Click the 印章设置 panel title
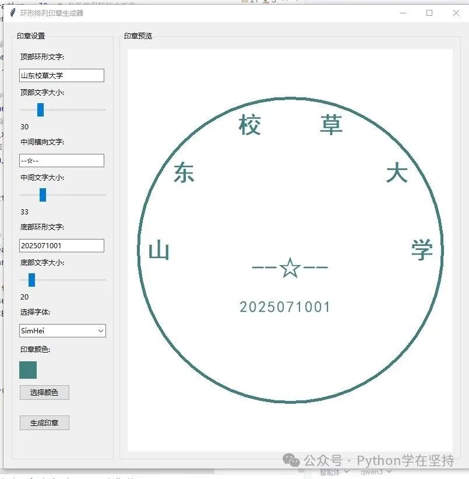 coord(31,36)
